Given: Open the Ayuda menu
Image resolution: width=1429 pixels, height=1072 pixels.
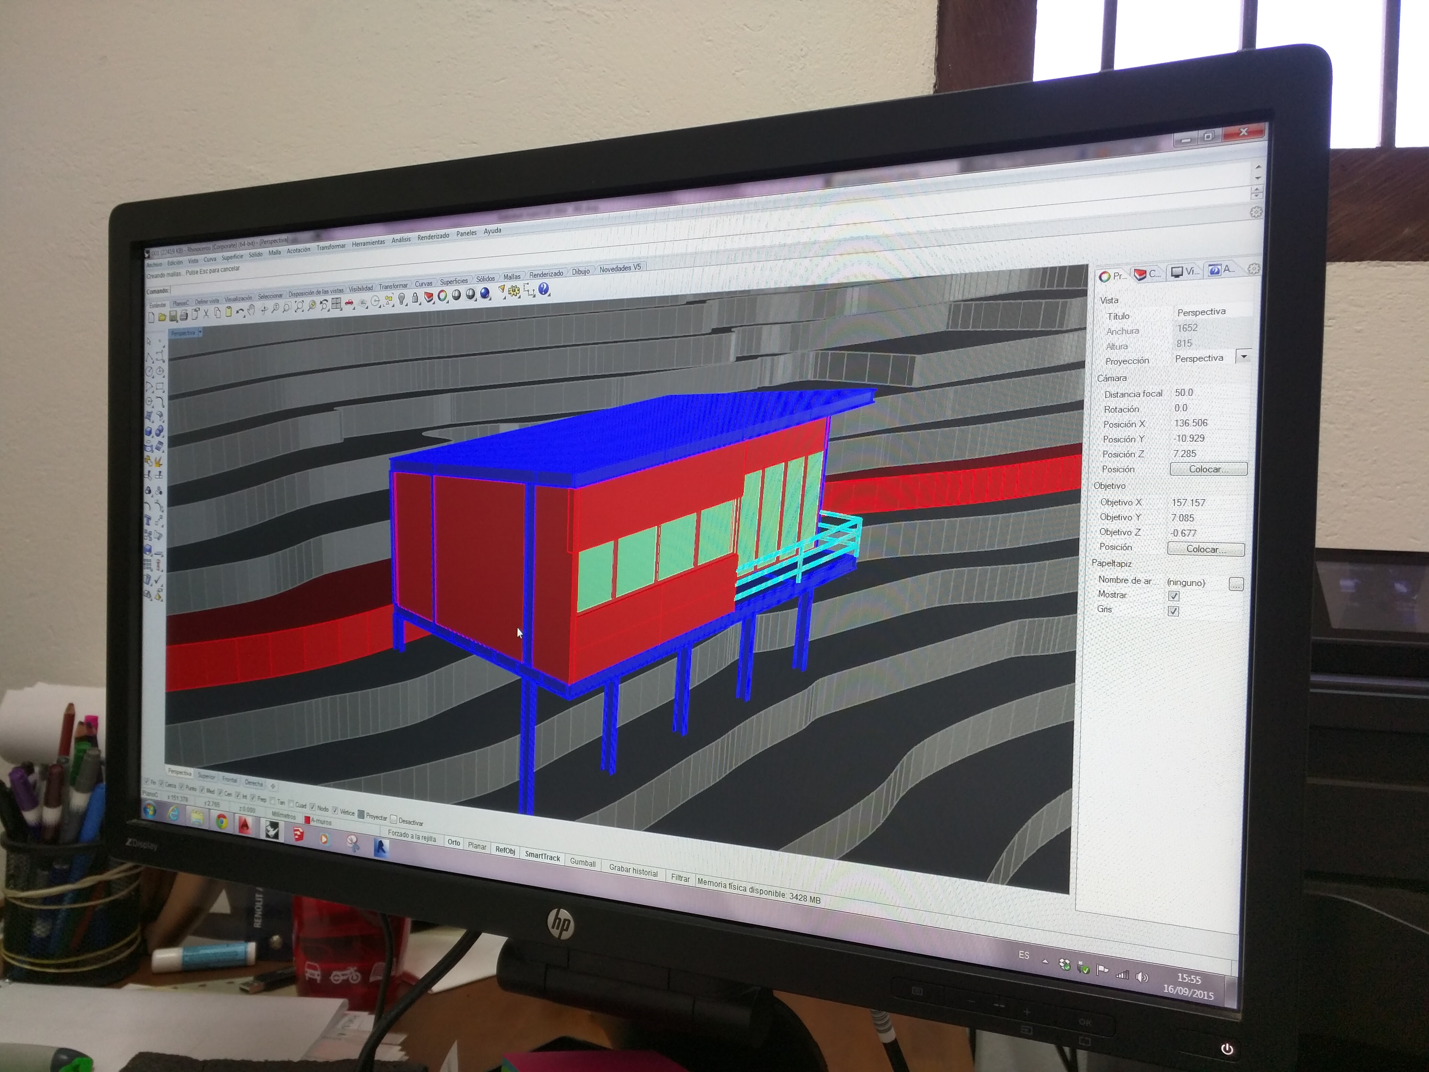Looking at the screenshot, I should [x=492, y=231].
